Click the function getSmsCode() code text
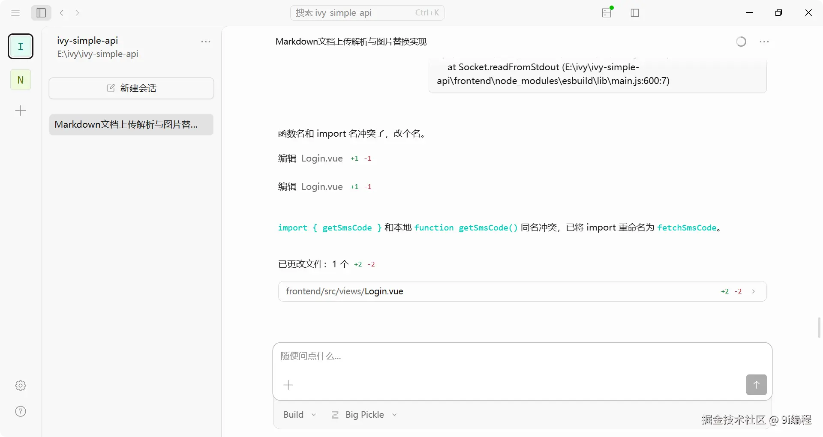This screenshot has height=437, width=823. coord(466,227)
